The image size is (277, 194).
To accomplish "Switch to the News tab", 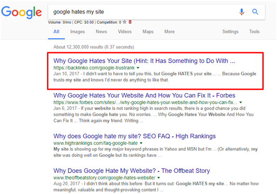I will click(x=101, y=31).
